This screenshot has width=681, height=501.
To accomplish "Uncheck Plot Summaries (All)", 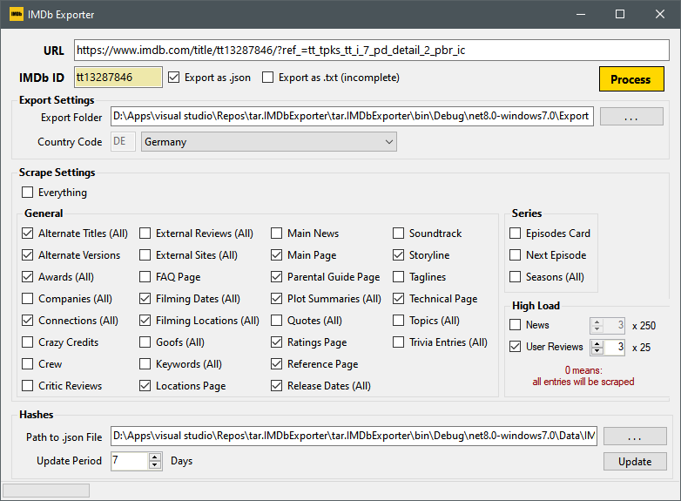I will (x=277, y=299).
